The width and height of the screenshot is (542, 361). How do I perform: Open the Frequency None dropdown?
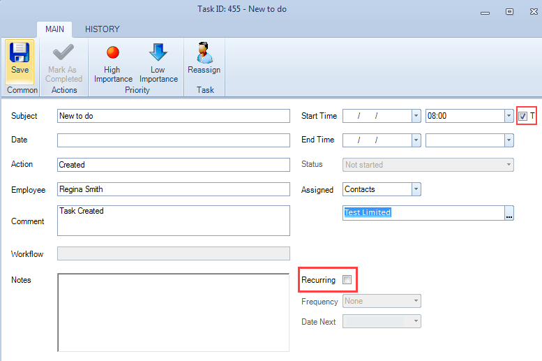click(x=416, y=301)
